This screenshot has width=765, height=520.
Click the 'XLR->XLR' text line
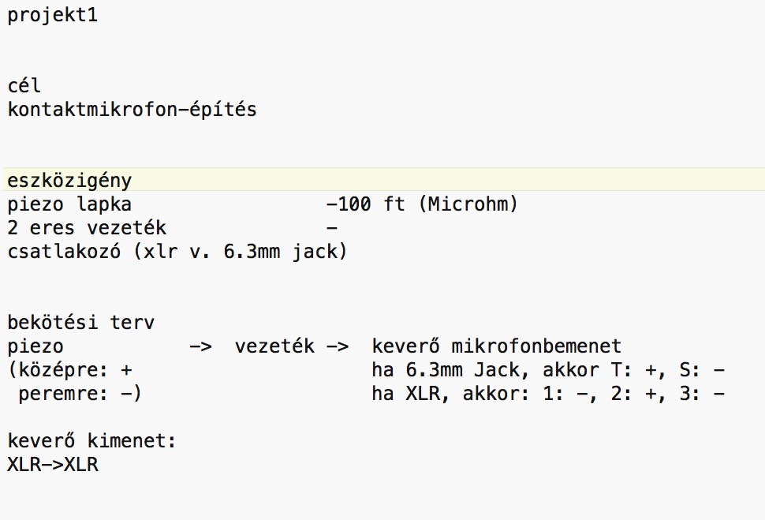click(x=53, y=464)
